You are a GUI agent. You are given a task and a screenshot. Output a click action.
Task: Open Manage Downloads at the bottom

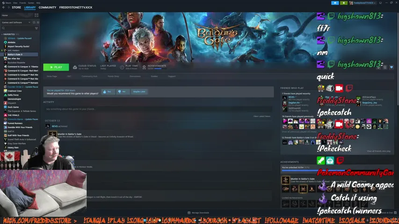[x=198, y=213]
